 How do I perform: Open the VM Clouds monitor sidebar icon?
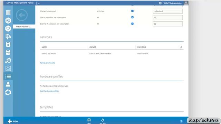[8, 29]
